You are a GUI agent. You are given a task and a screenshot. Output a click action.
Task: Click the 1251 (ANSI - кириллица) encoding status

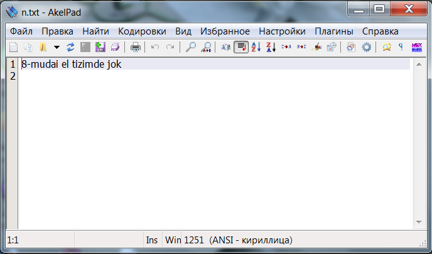[x=238, y=240]
